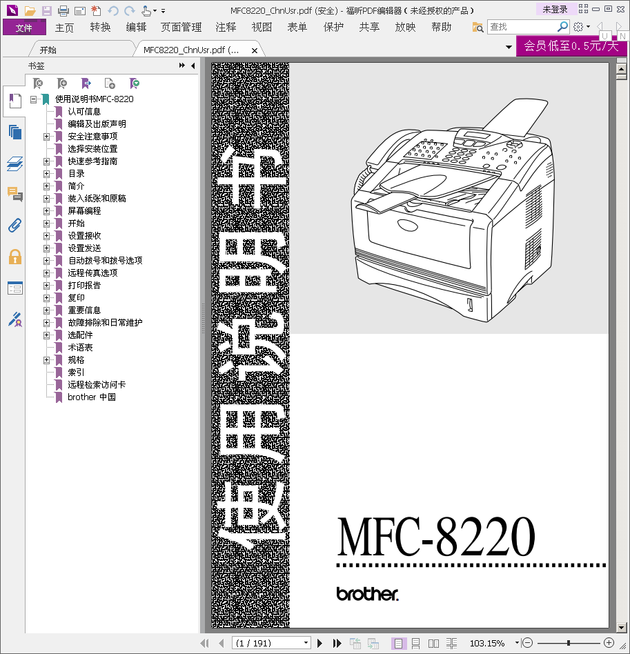
Task: Open the 保护 ribbon tab
Action: tap(333, 28)
